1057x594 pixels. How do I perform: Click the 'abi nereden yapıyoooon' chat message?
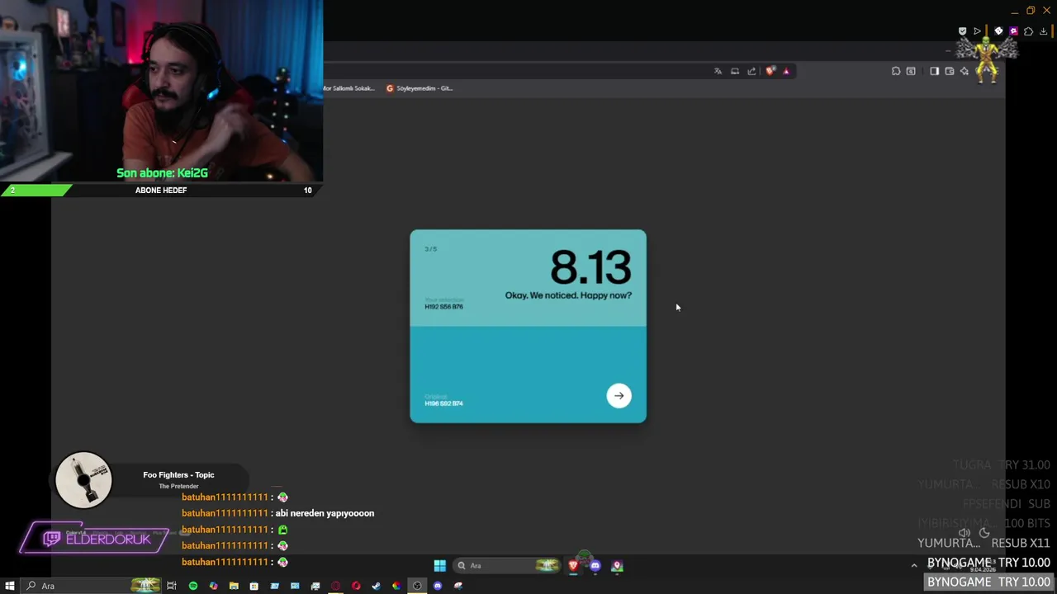[325, 513]
